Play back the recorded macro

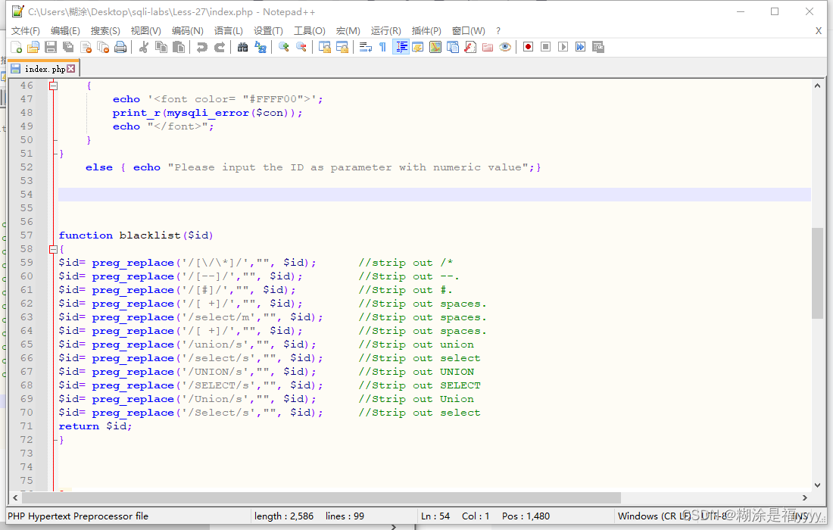(x=563, y=47)
